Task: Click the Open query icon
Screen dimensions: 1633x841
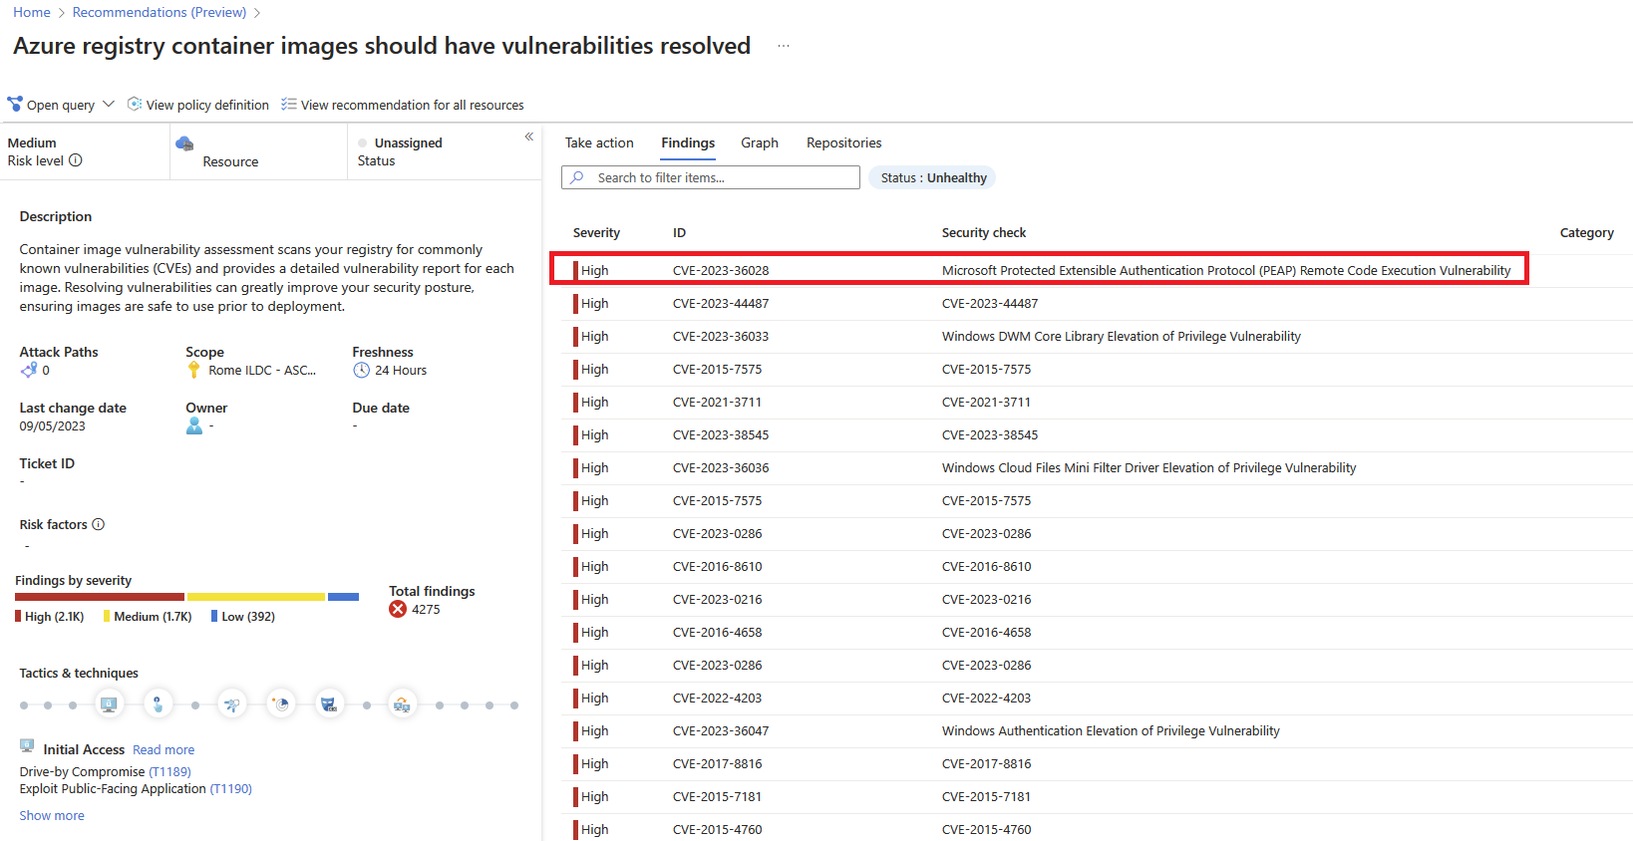Action: tap(15, 104)
